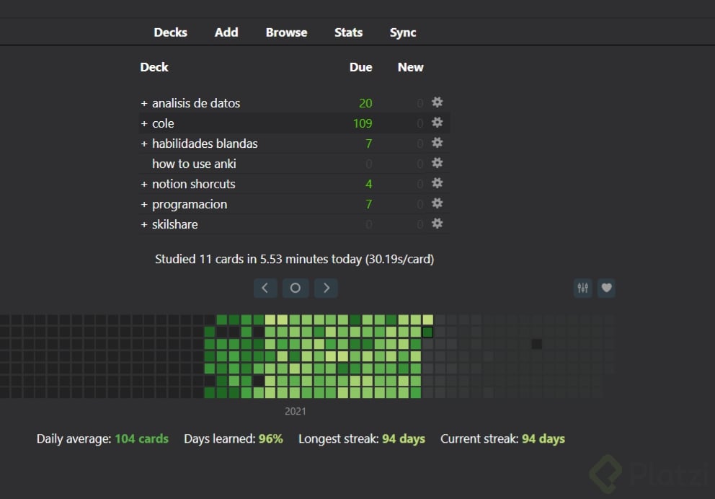Jump heatmap to today circle button
This screenshot has height=499, width=715.
[296, 288]
